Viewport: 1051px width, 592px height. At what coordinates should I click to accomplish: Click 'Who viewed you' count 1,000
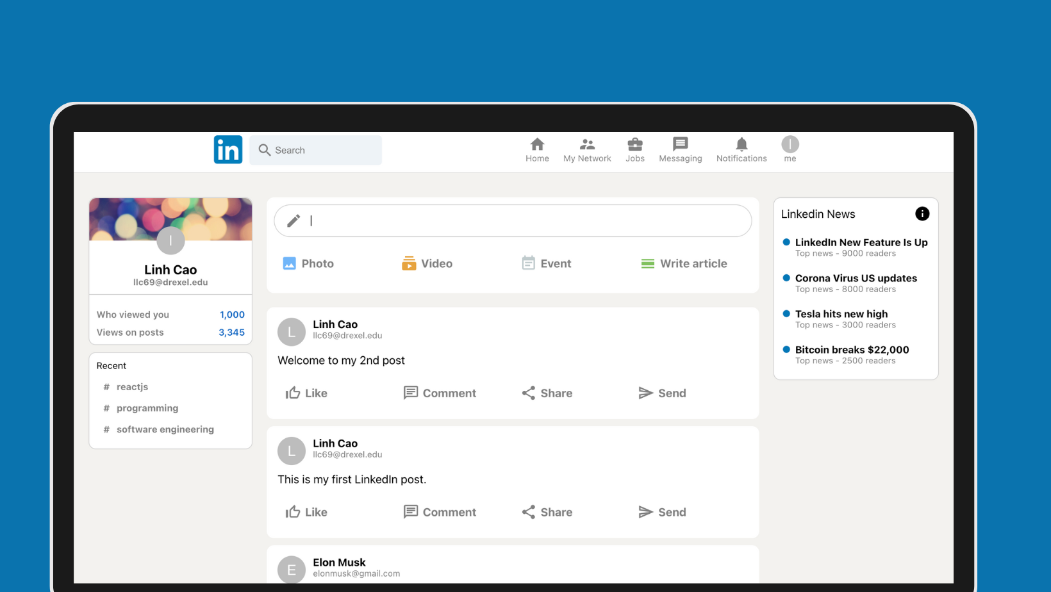coord(232,315)
